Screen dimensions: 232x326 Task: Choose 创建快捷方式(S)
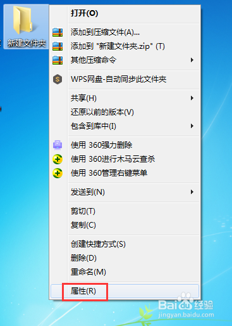coord(125,244)
